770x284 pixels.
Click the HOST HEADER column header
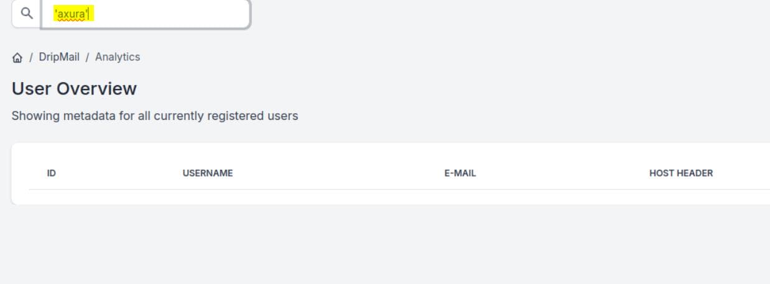coord(680,173)
